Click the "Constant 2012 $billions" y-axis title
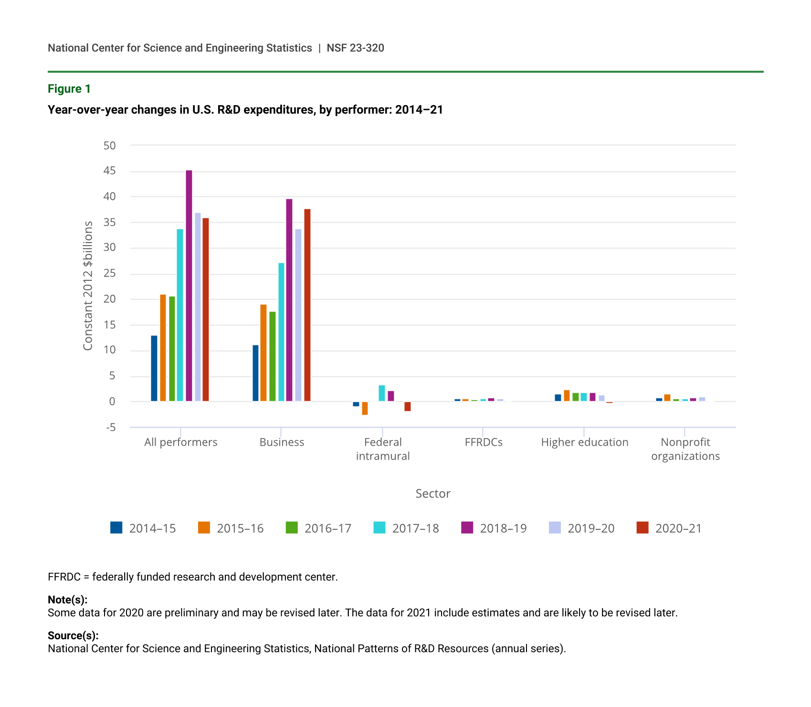 (88, 286)
